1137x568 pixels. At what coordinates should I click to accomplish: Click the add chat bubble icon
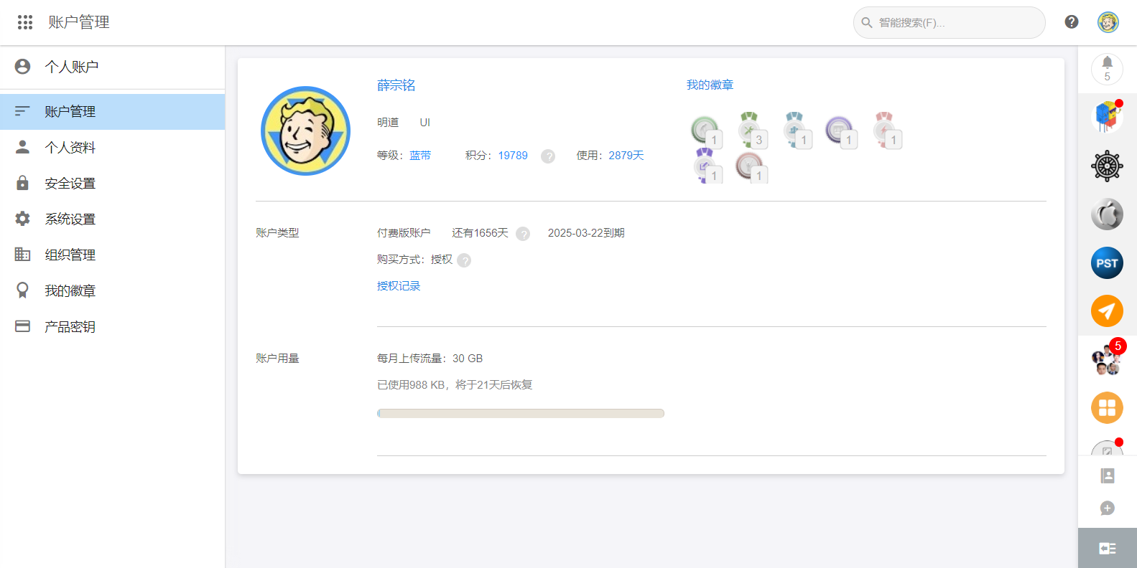click(1108, 508)
